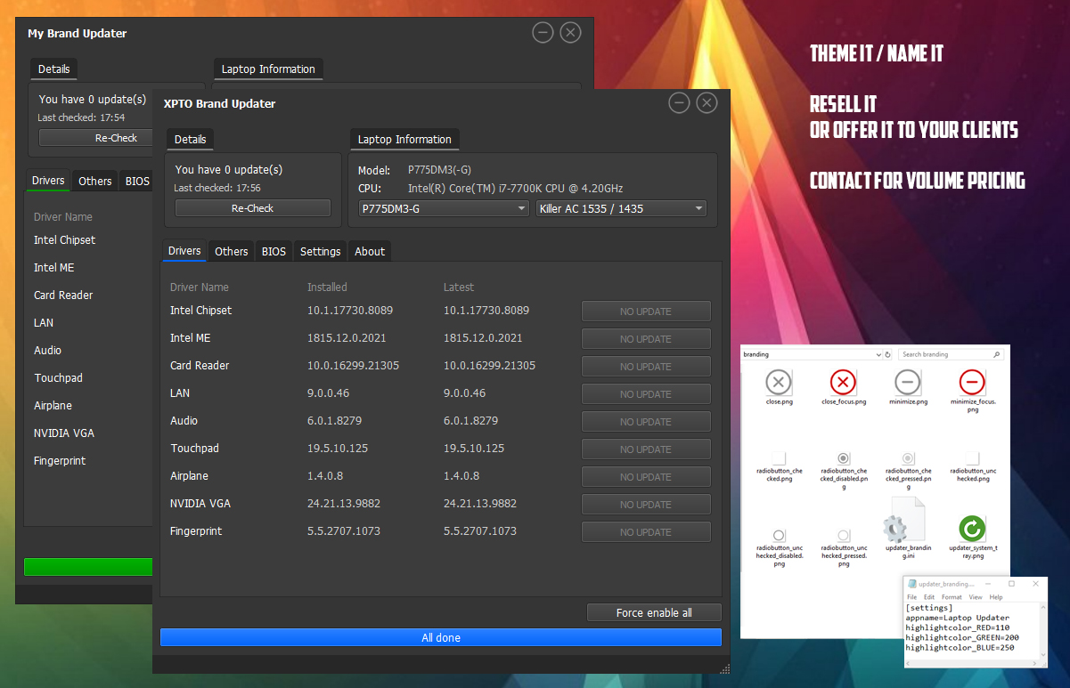Screen dimensions: 1070x688
Task: Click the blue All done progress bar
Action: pyautogui.click(x=441, y=637)
